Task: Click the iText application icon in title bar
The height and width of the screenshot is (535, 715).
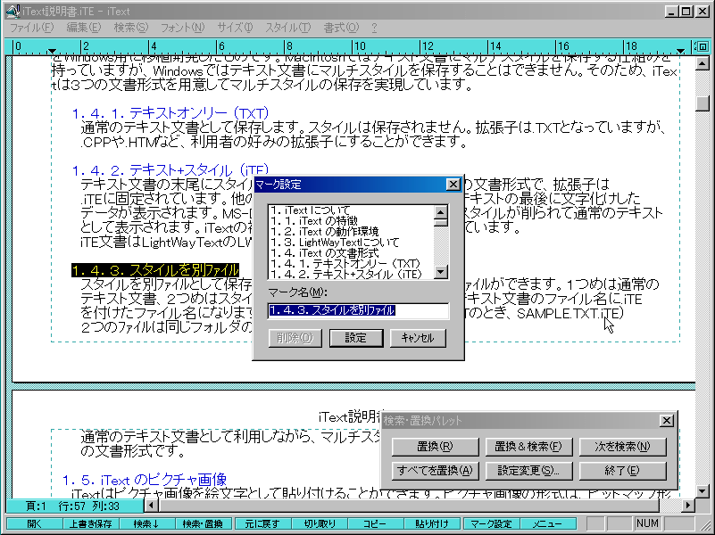Action: click(12, 11)
